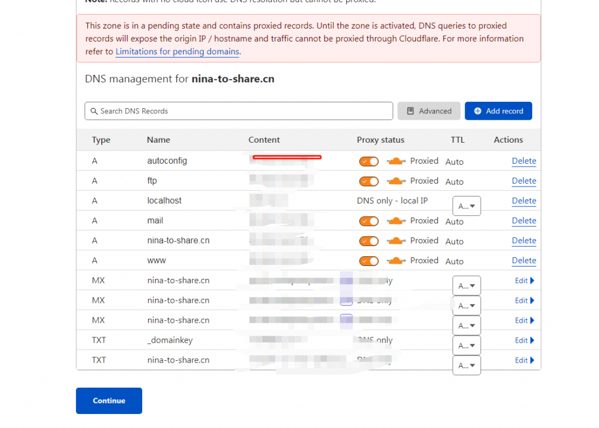Open TTL dropdown for second MX record

[466, 305]
